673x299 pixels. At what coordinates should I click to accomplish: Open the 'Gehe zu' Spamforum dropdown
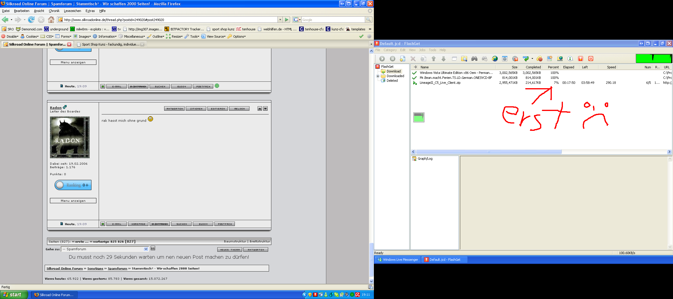146,249
